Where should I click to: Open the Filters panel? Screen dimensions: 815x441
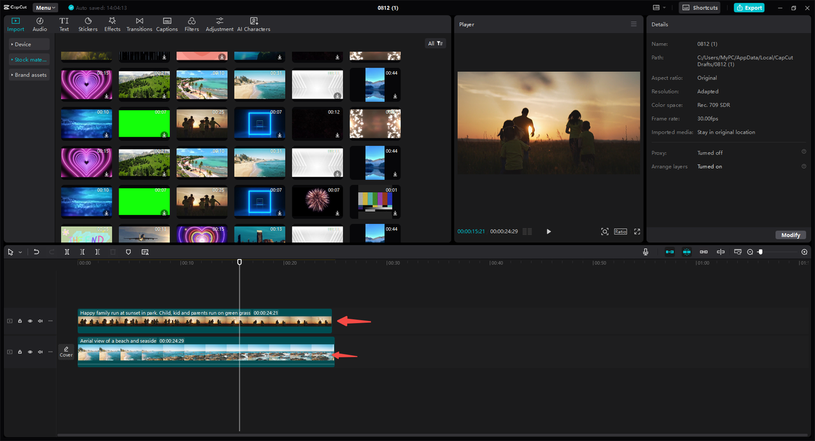click(192, 24)
